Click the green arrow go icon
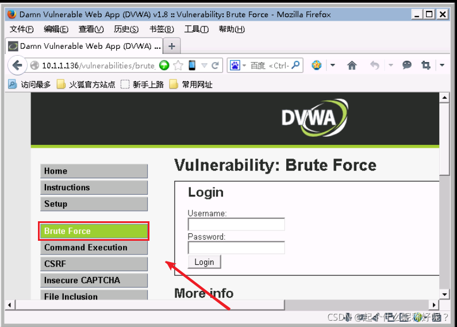This screenshot has width=457, height=327. tap(164, 66)
